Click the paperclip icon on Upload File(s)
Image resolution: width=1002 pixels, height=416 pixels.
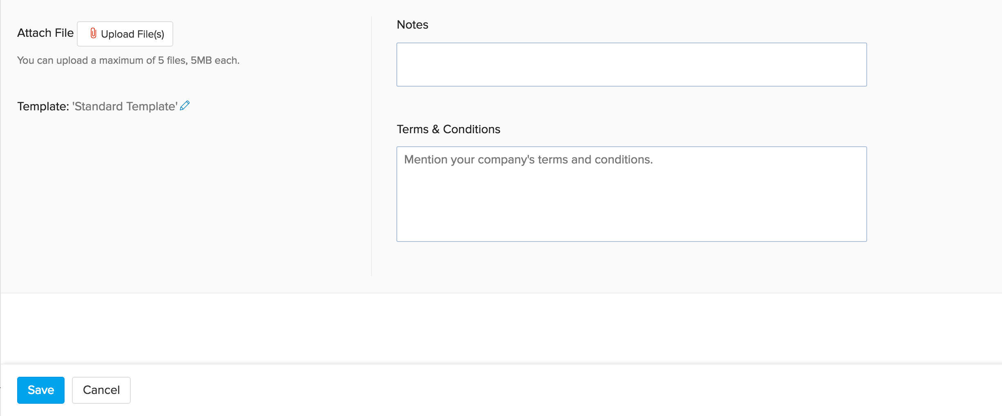pyautogui.click(x=93, y=34)
